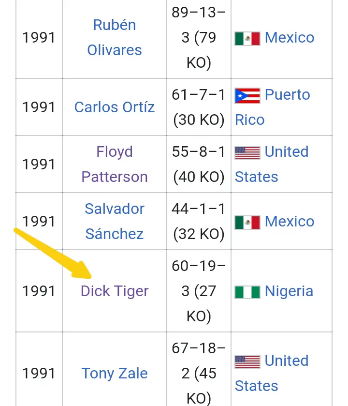Click the Mexico flag in Rubén Olivares row
Viewport: 348px width, 406px height.
[x=247, y=38]
